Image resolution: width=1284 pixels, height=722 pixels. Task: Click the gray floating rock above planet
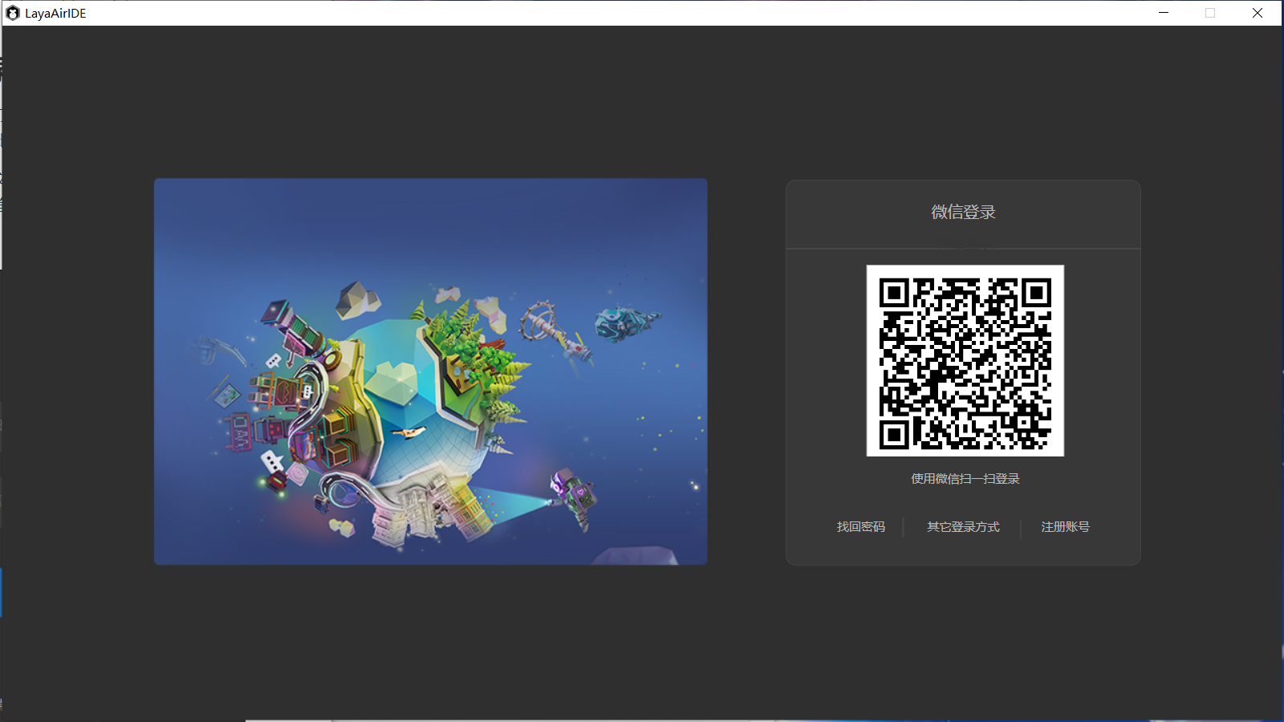(357, 298)
